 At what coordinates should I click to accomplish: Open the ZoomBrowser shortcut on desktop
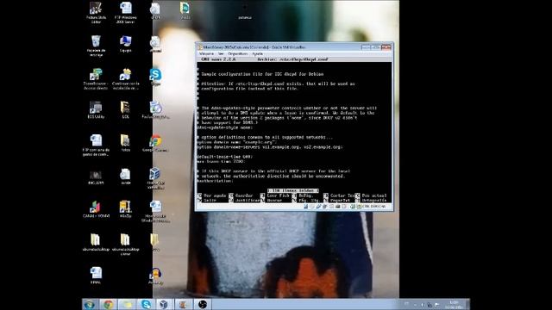pyautogui.click(x=96, y=79)
